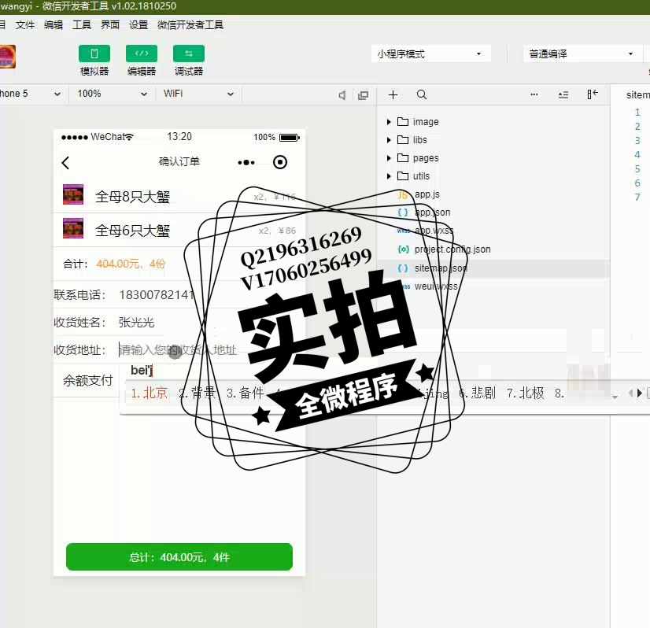Click the 确认订单 page title
The image size is (650, 628).
point(179,161)
